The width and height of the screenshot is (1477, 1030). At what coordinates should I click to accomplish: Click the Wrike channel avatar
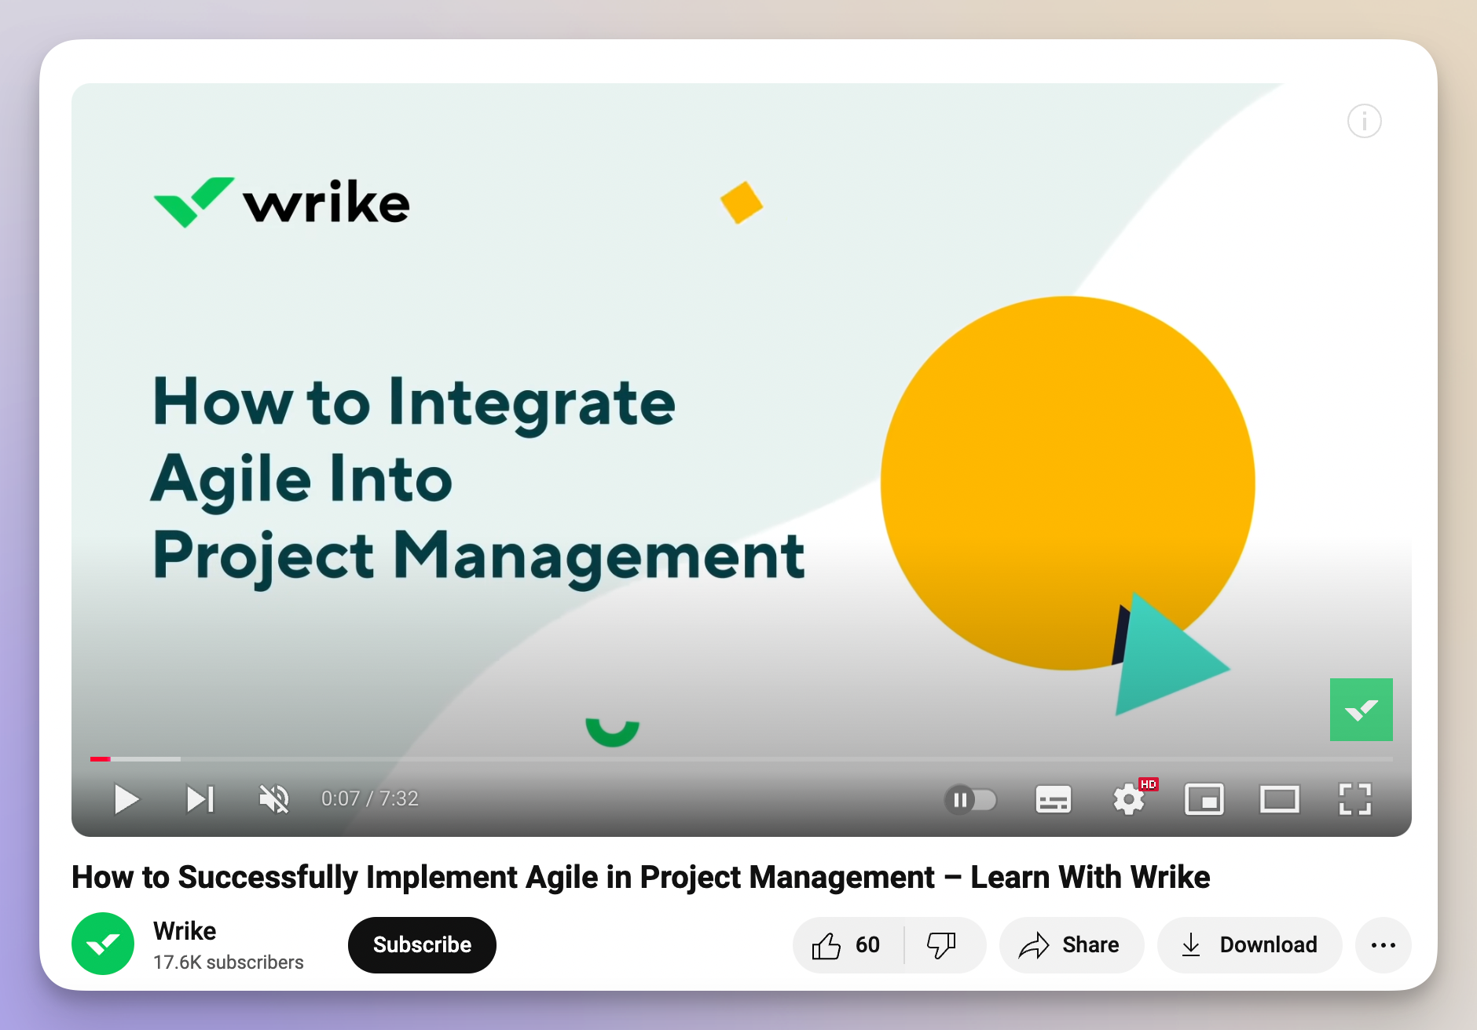click(103, 944)
